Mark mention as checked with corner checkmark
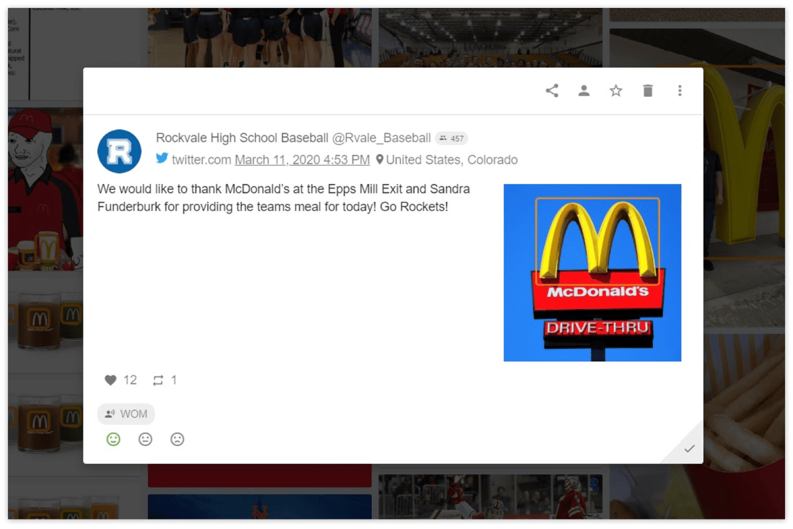The image size is (793, 529). [689, 449]
